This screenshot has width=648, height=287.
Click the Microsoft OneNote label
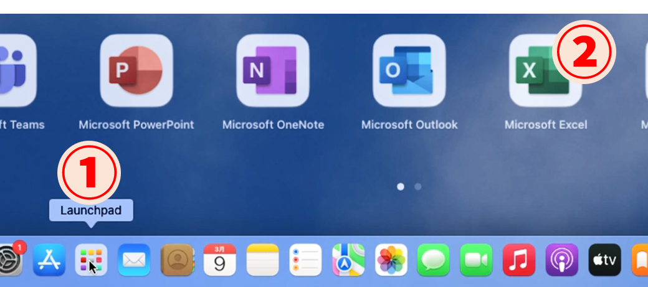point(273,125)
